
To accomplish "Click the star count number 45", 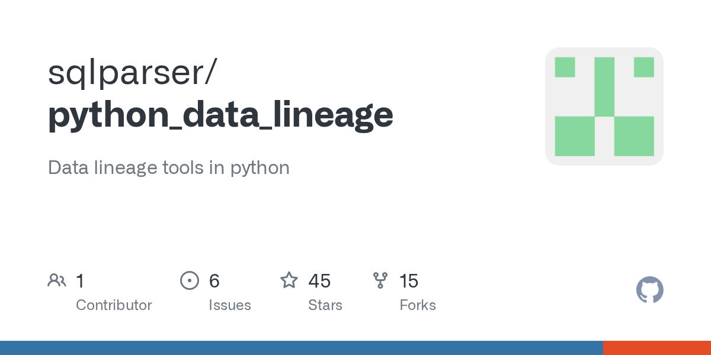I will point(319,280).
